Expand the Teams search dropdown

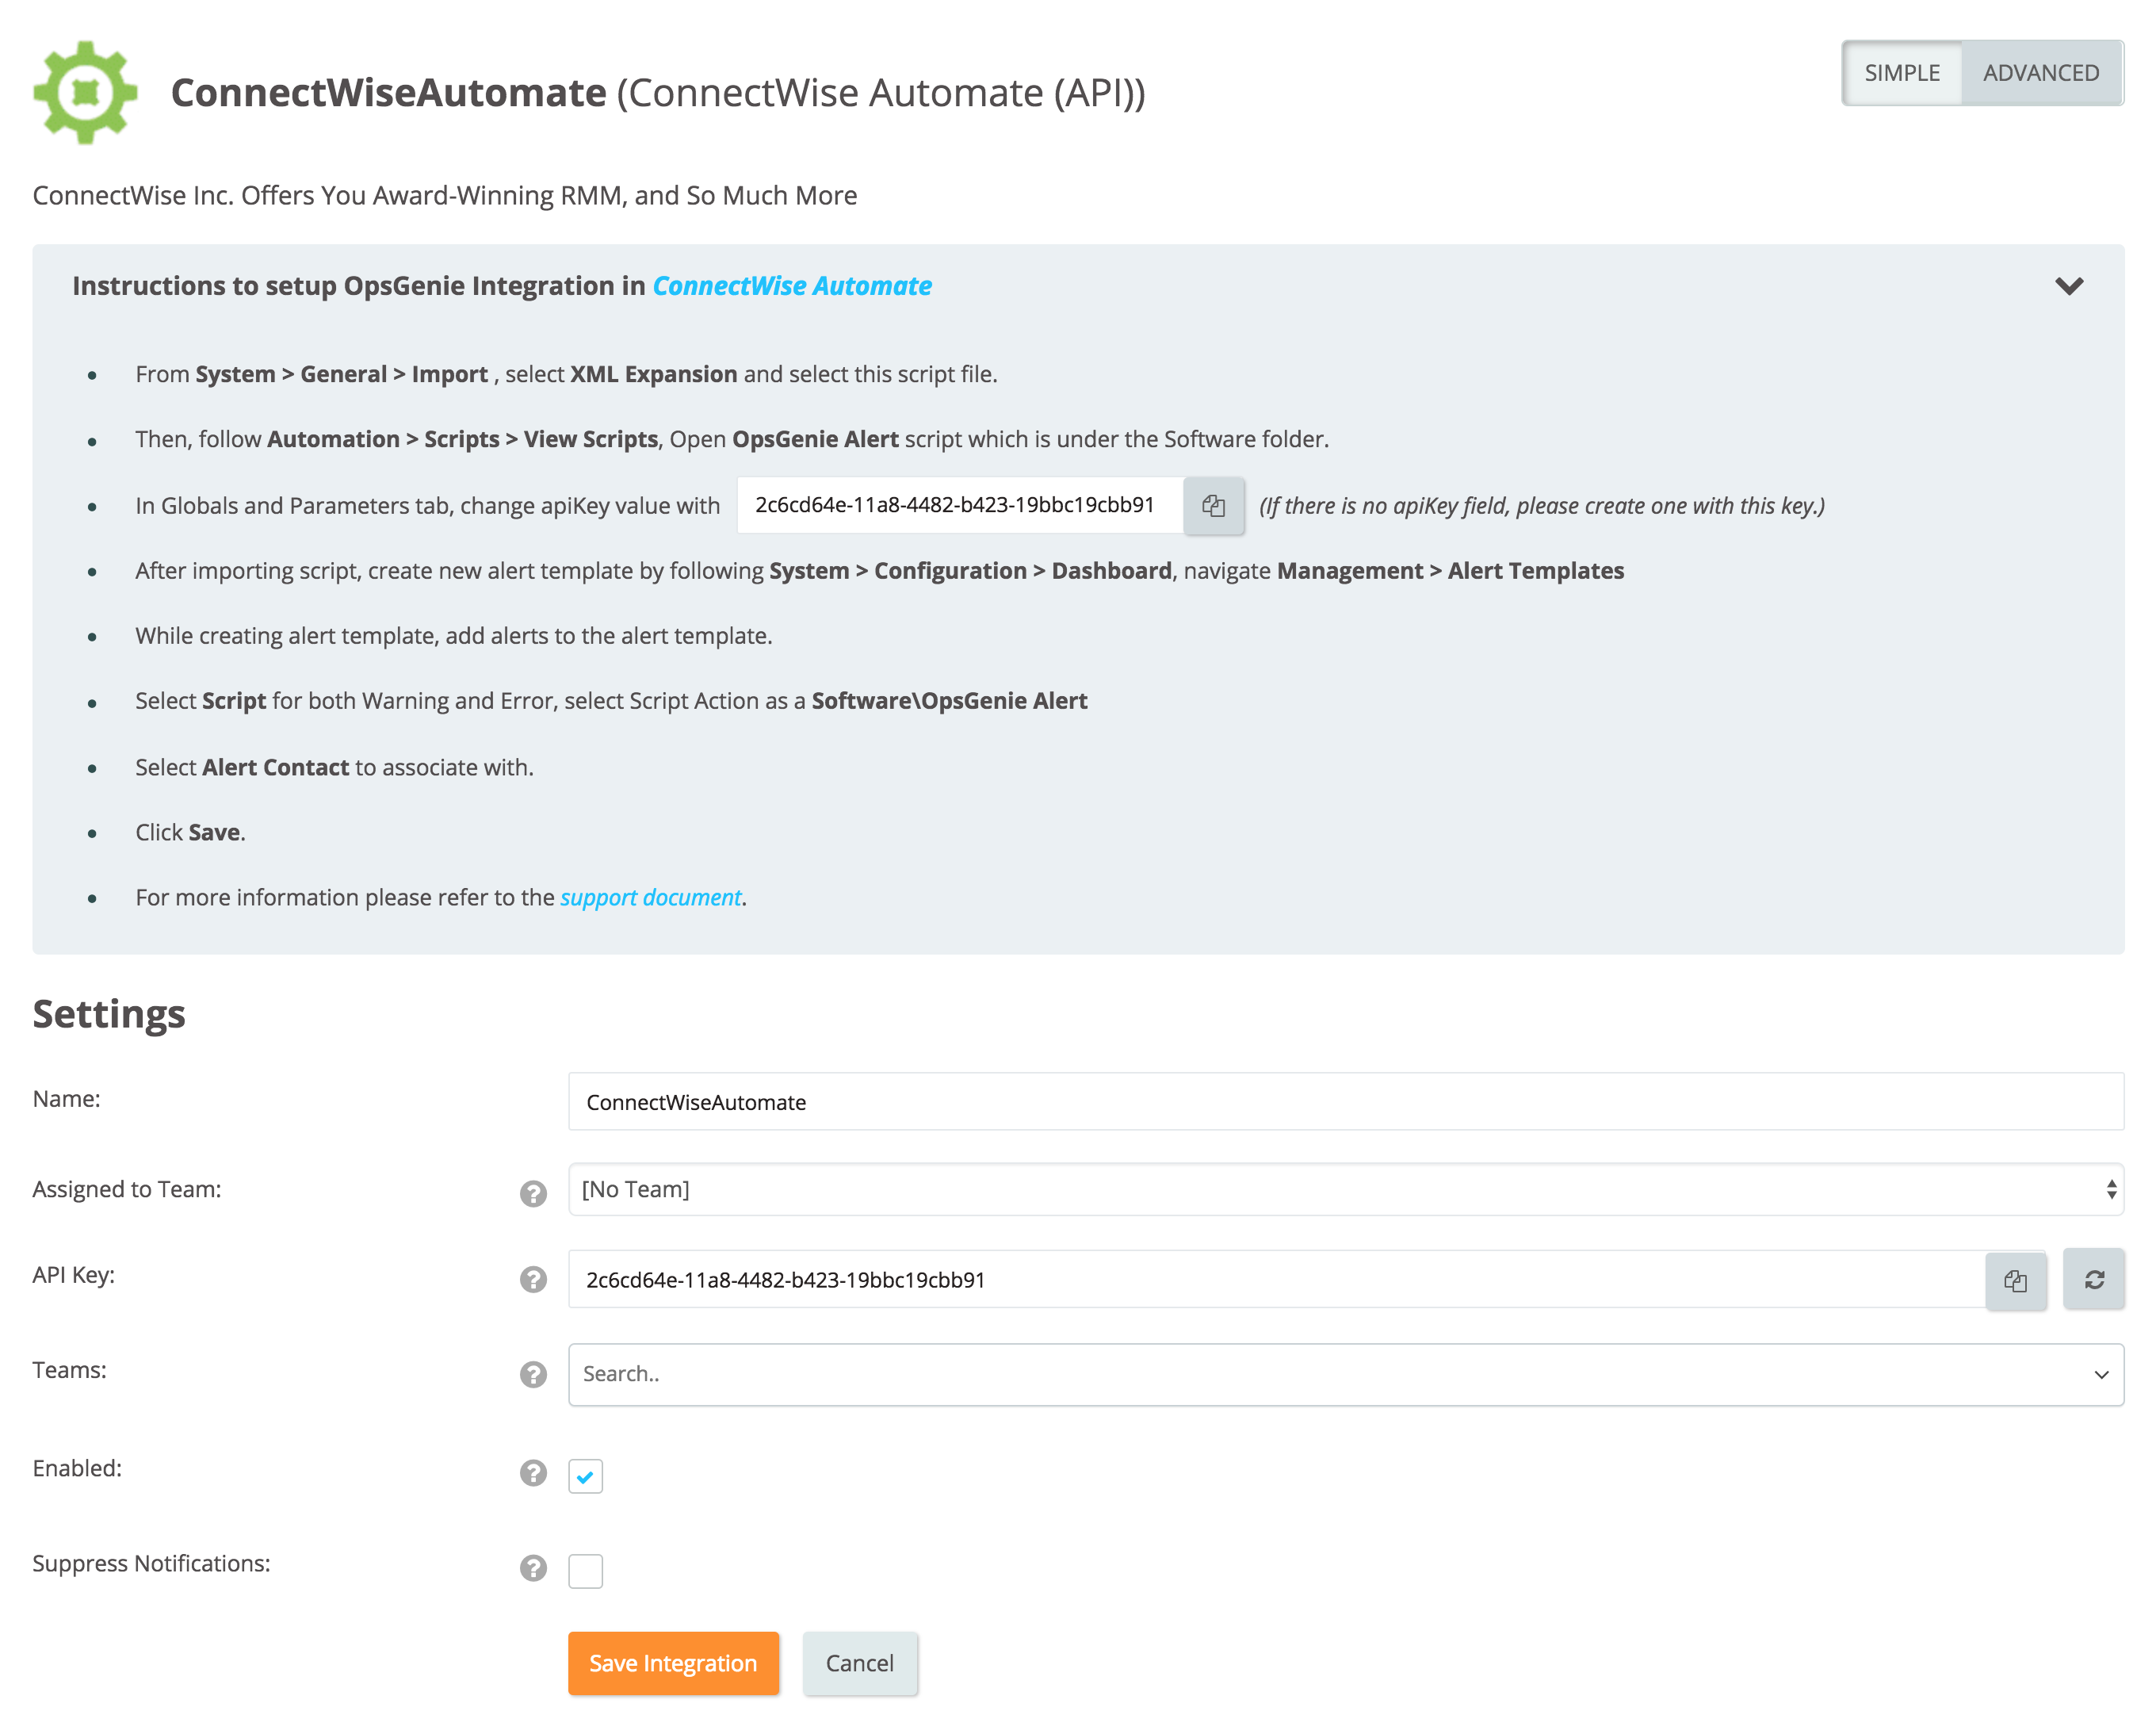(1344, 1374)
